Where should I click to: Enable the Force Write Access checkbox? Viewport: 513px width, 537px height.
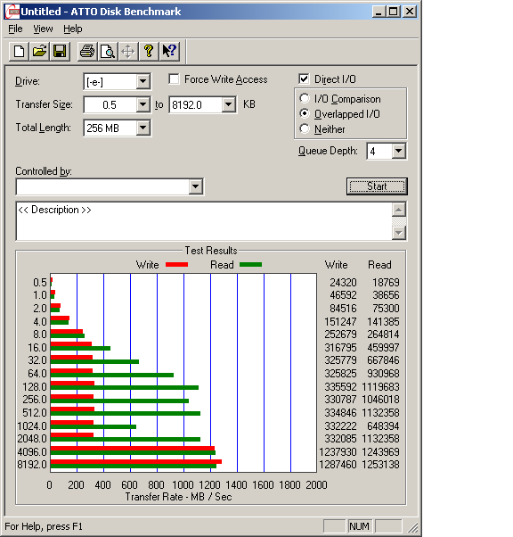pos(174,79)
